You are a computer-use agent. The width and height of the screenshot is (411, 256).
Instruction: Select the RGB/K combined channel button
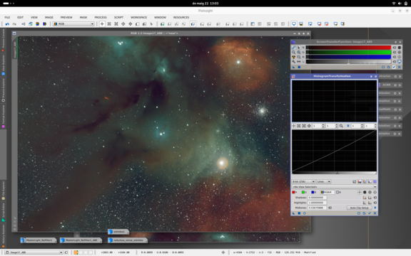coord(327,192)
